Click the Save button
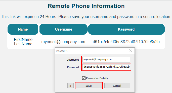The width and height of the screenshot is (172, 93). click(89, 85)
